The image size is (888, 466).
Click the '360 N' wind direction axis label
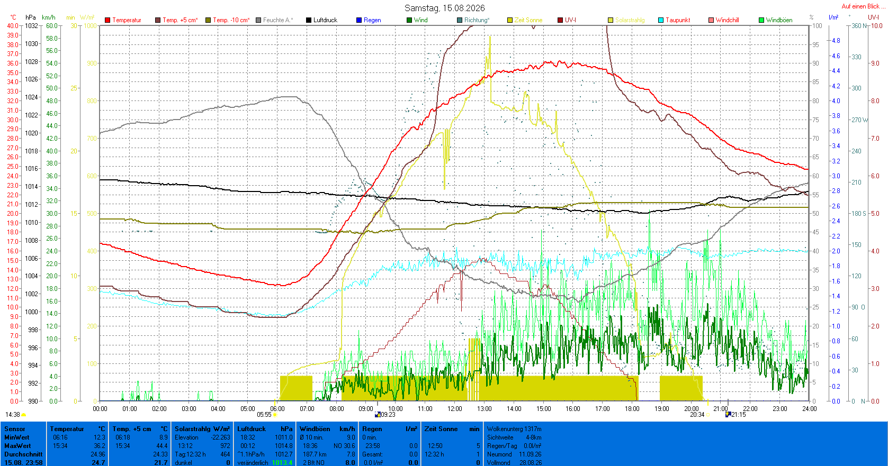tap(859, 25)
